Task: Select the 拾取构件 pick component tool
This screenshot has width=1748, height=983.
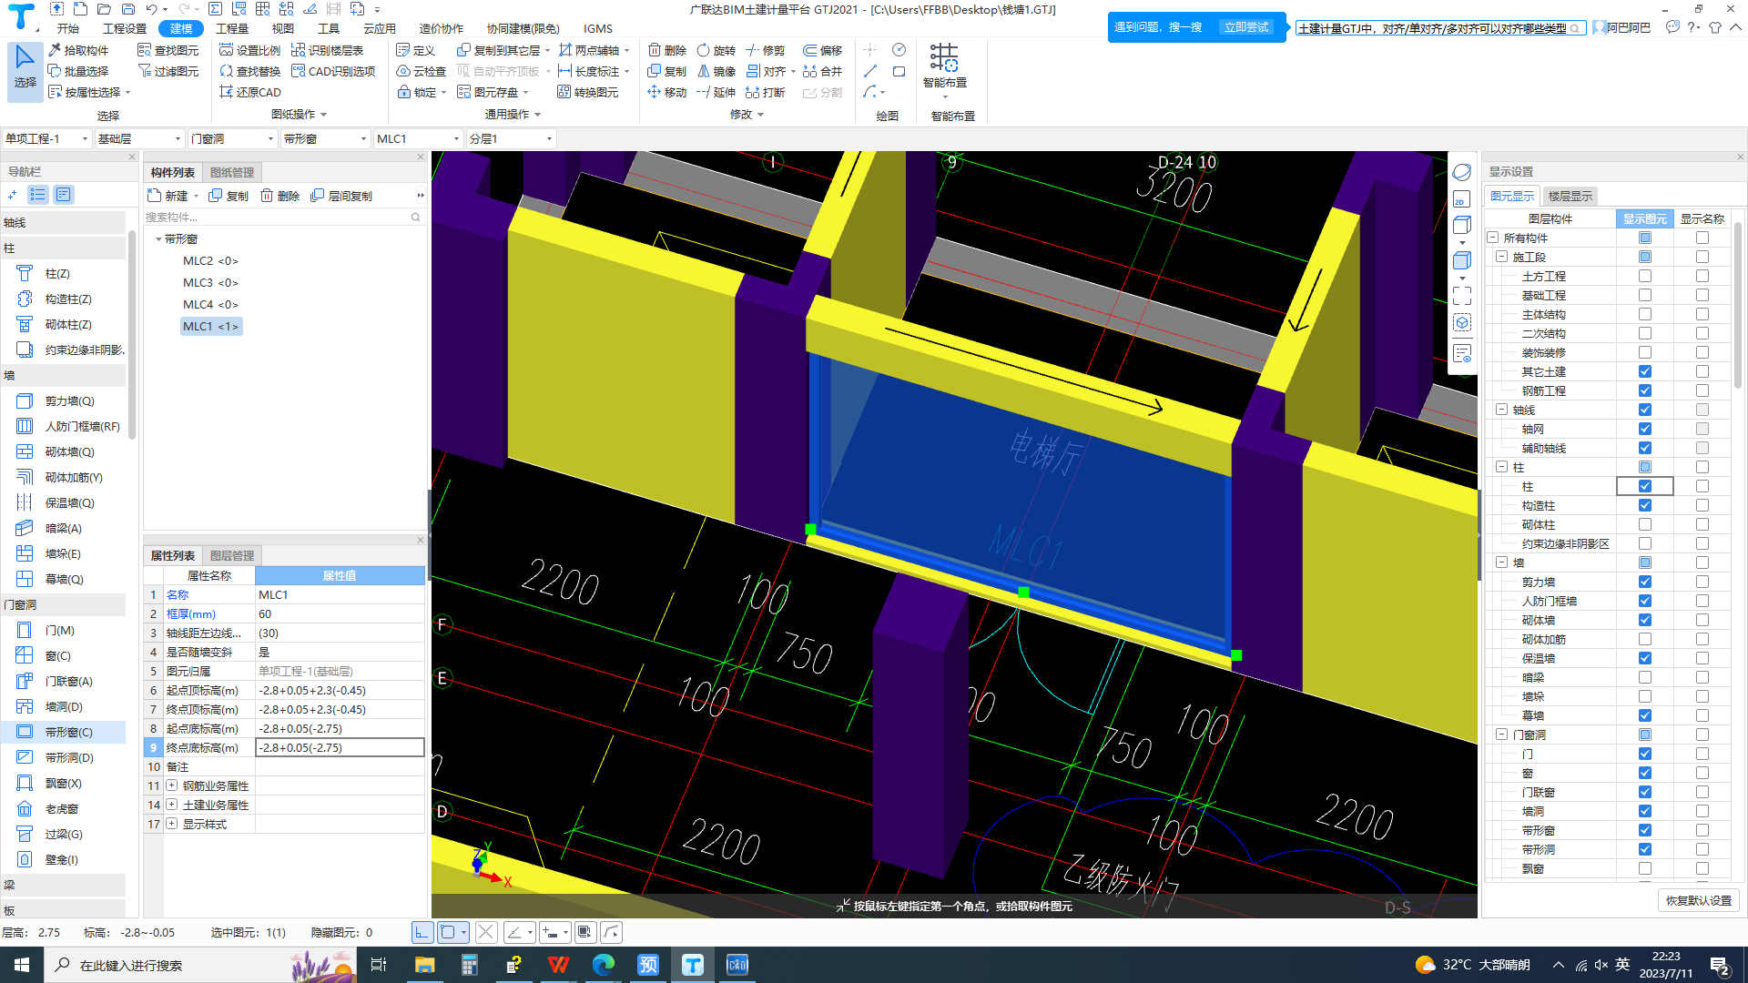Action: tap(78, 50)
